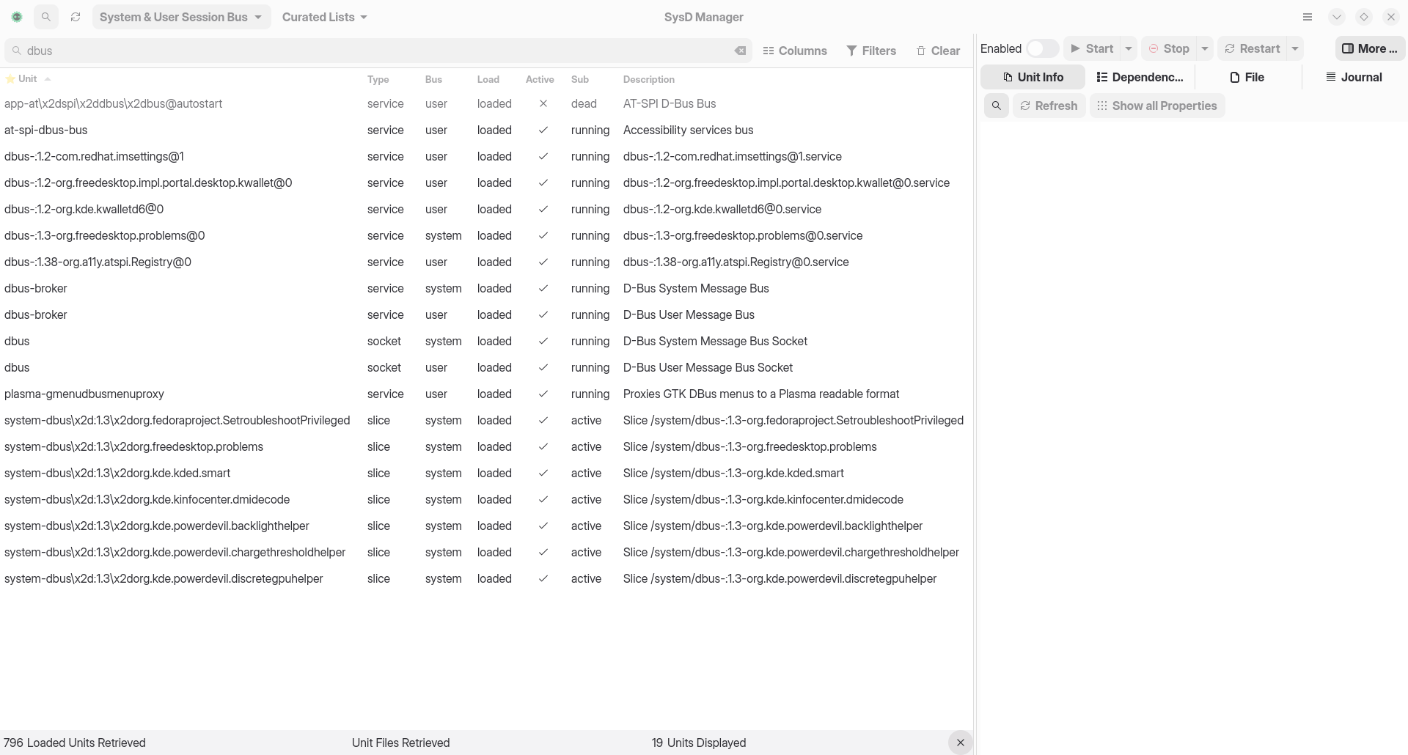This screenshot has width=1408, height=755.
Task: Open the hamburger main menu
Action: (x=1307, y=17)
